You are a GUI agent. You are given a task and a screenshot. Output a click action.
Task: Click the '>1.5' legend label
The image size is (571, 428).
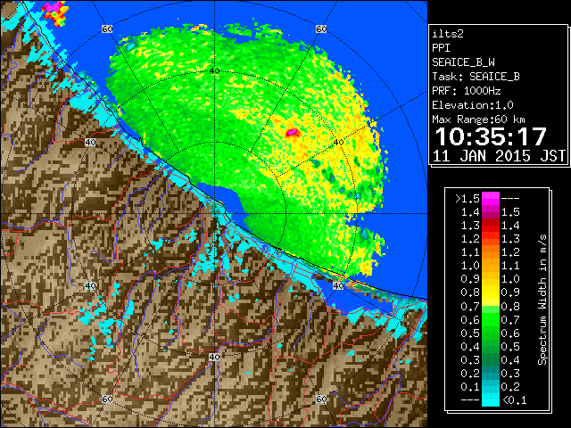(x=467, y=199)
